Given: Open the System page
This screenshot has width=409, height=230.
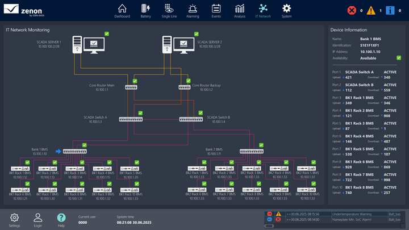Looking at the screenshot, I should tap(286, 11).
